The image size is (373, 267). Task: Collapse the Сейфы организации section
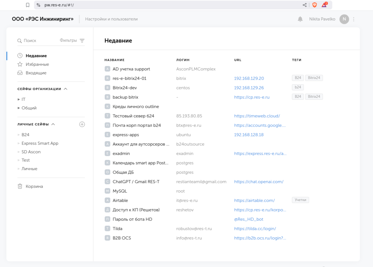click(x=66, y=89)
